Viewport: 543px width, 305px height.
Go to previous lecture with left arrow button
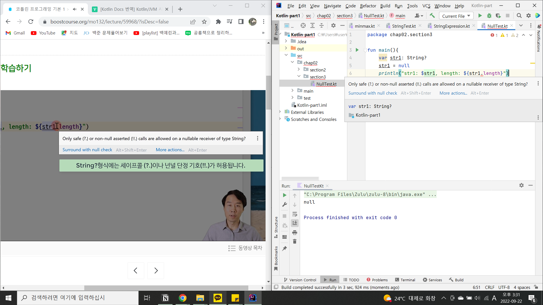136,271
